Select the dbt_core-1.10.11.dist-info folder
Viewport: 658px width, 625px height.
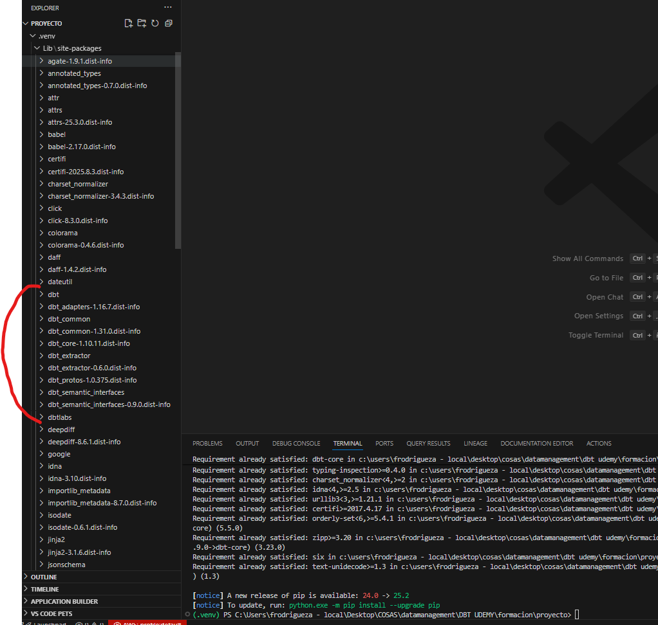(88, 343)
